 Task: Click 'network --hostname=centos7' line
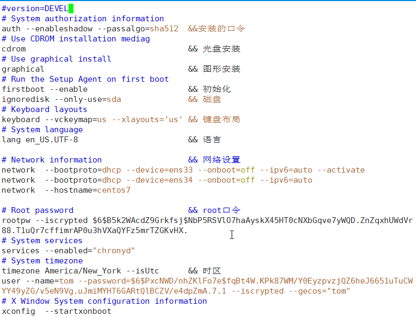(x=66, y=190)
